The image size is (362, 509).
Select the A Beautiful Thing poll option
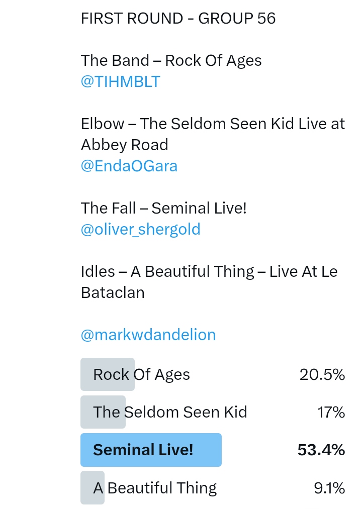[x=155, y=488]
